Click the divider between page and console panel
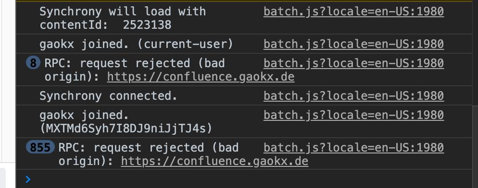The width and height of the screenshot is (478, 188). 15,94
